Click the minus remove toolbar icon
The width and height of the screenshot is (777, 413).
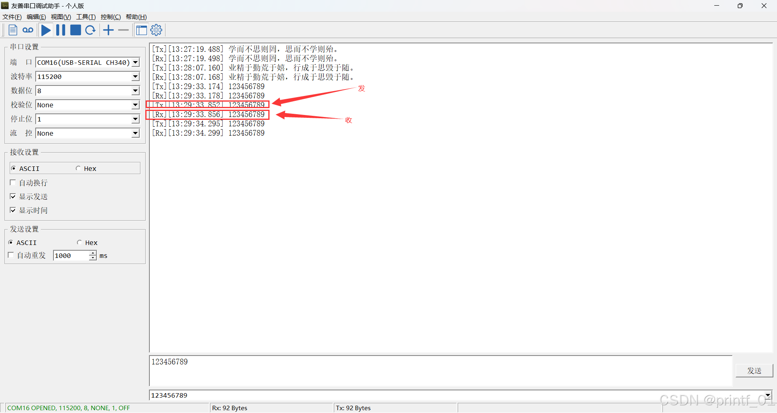pos(123,30)
